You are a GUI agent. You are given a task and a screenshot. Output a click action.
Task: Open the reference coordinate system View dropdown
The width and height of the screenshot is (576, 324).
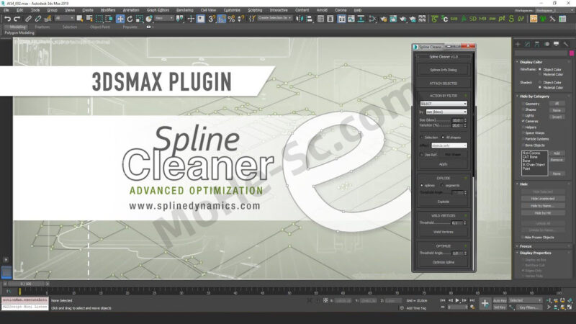pyautogui.click(x=164, y=18)
